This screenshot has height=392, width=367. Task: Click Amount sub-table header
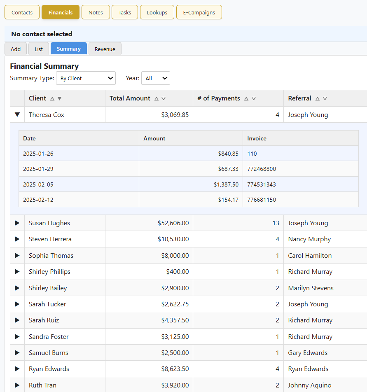[154, 138]
